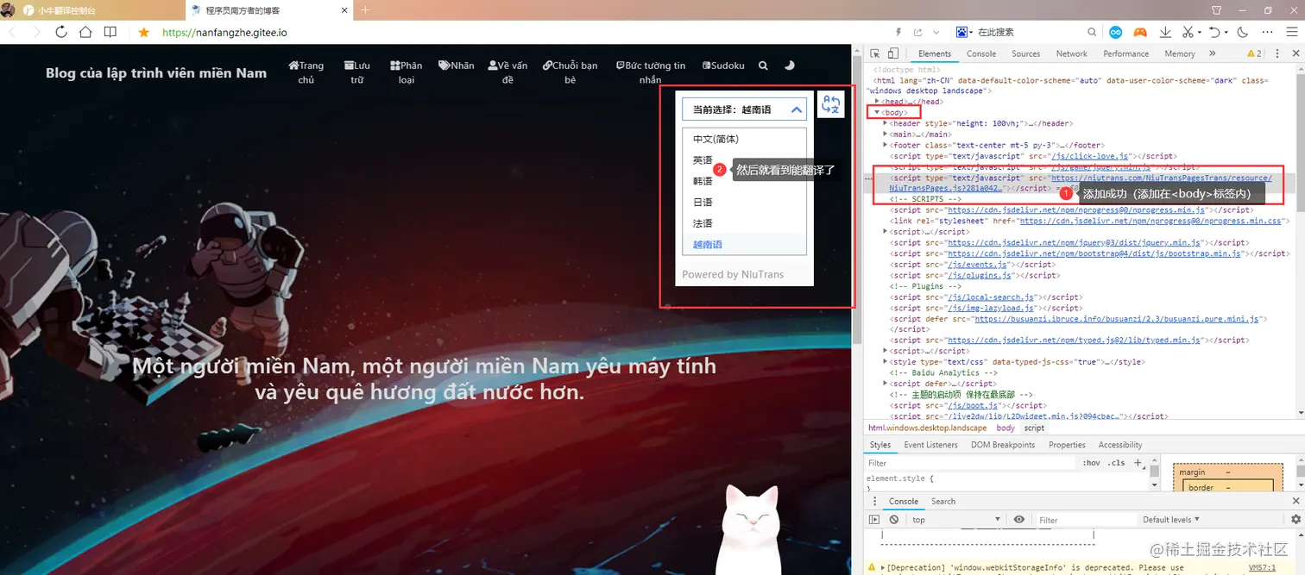Activate DevTools inspect element picker

pyautogui.click(x=874, y=53)
